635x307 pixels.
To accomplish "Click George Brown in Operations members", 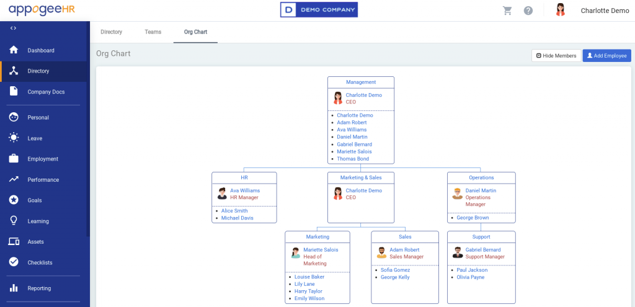I will (x=473, y=218).
